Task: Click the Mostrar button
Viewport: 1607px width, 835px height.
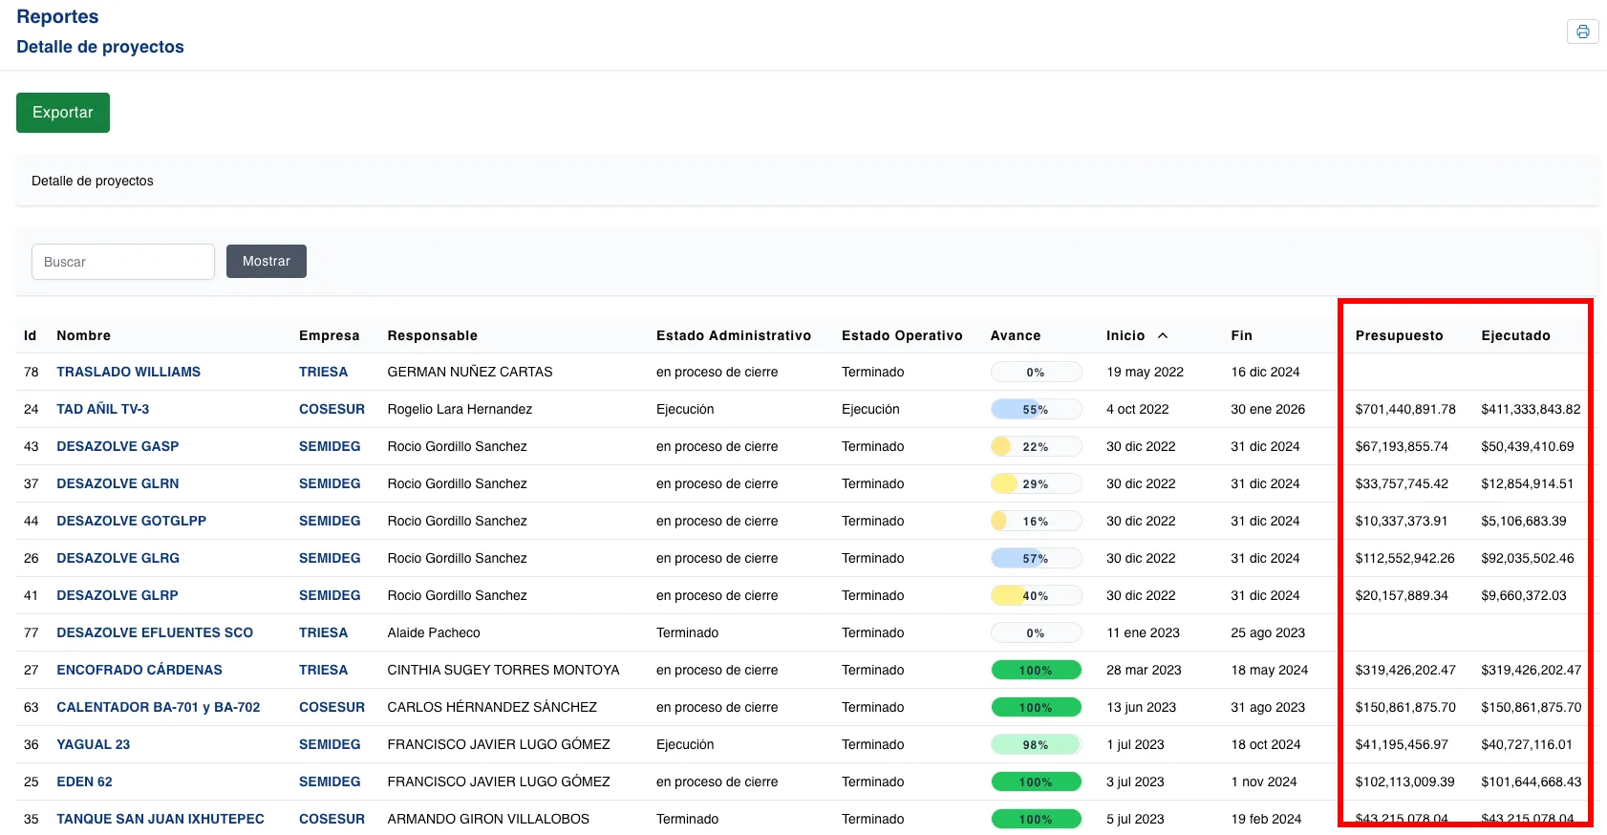Action: tap(266, 261)
